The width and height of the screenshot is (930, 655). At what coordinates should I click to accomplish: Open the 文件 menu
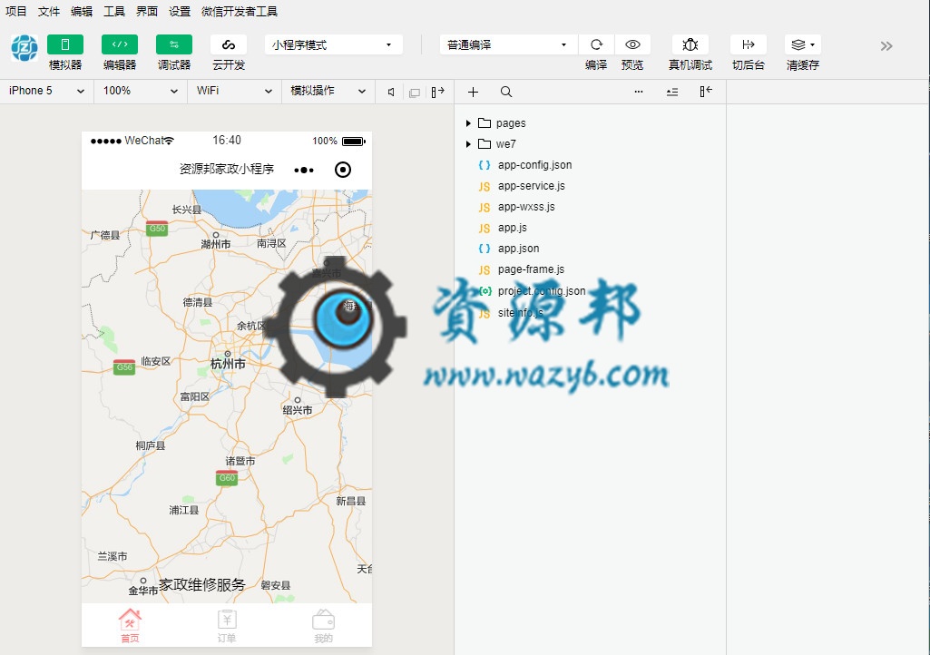49,11
